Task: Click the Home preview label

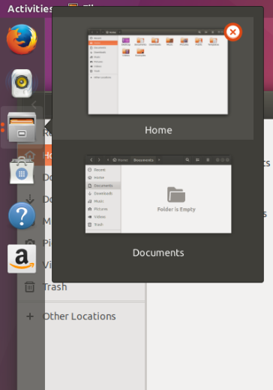Action: click(158, 130)
